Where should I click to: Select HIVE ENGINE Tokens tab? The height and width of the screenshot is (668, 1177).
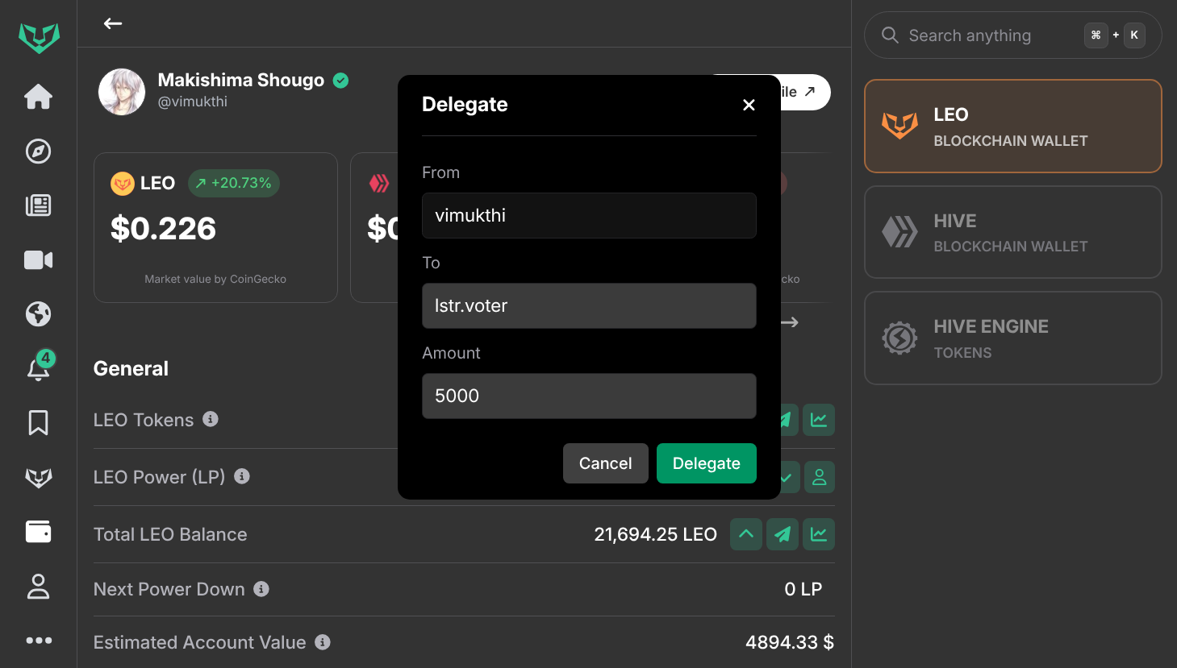1013,338
